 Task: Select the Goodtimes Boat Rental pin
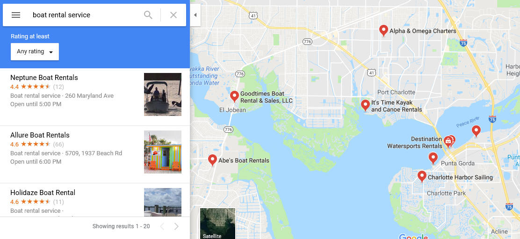(234, 96)
